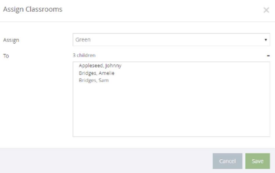Screen dimensions: 275x173
Task: Click the "To" field label
Action: (x=6, y=56)
